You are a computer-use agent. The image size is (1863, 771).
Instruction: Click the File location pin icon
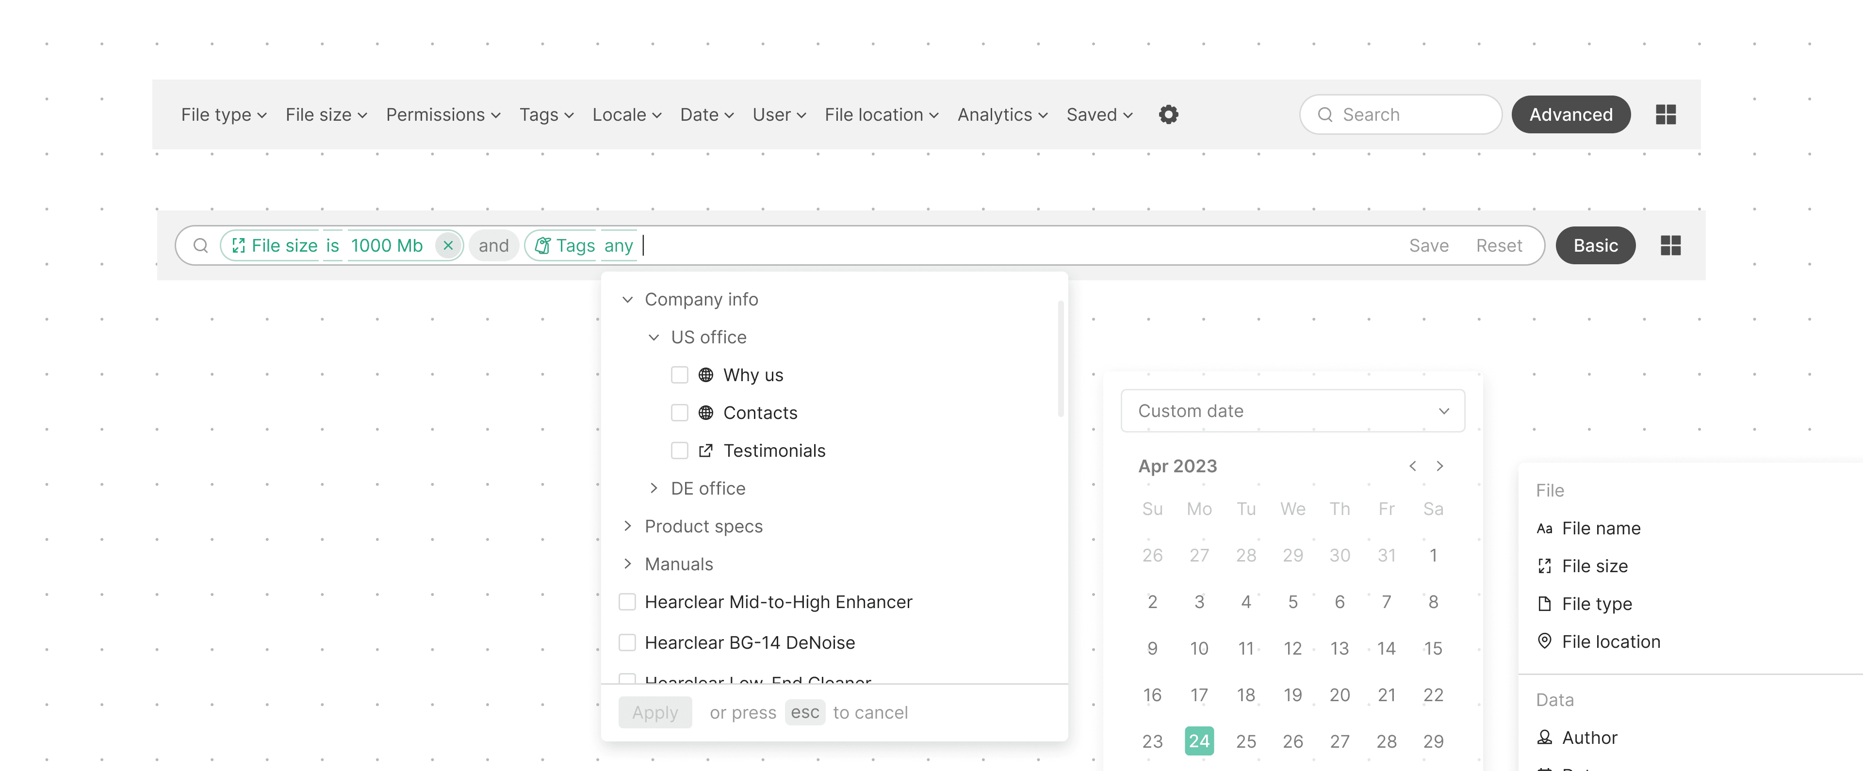[1544, 641]
